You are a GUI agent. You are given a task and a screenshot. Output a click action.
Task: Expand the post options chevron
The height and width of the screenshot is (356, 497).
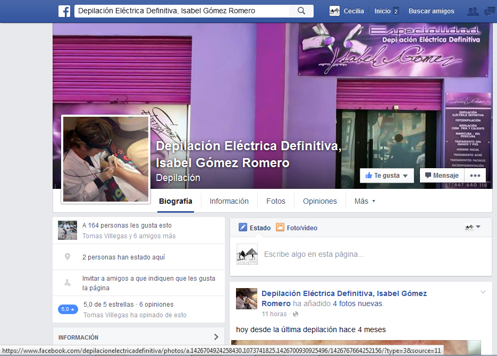tap(483, 292)
